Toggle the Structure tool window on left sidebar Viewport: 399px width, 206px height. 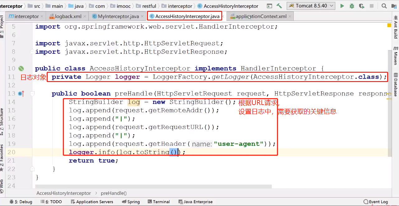(x=2, y=120)
